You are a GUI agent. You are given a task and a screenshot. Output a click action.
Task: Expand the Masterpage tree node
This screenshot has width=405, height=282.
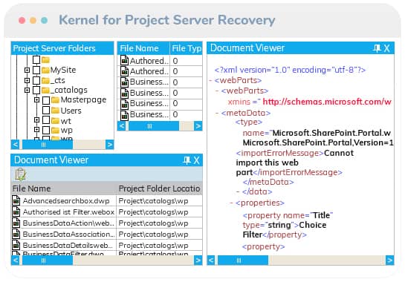(x=36, y=99)
